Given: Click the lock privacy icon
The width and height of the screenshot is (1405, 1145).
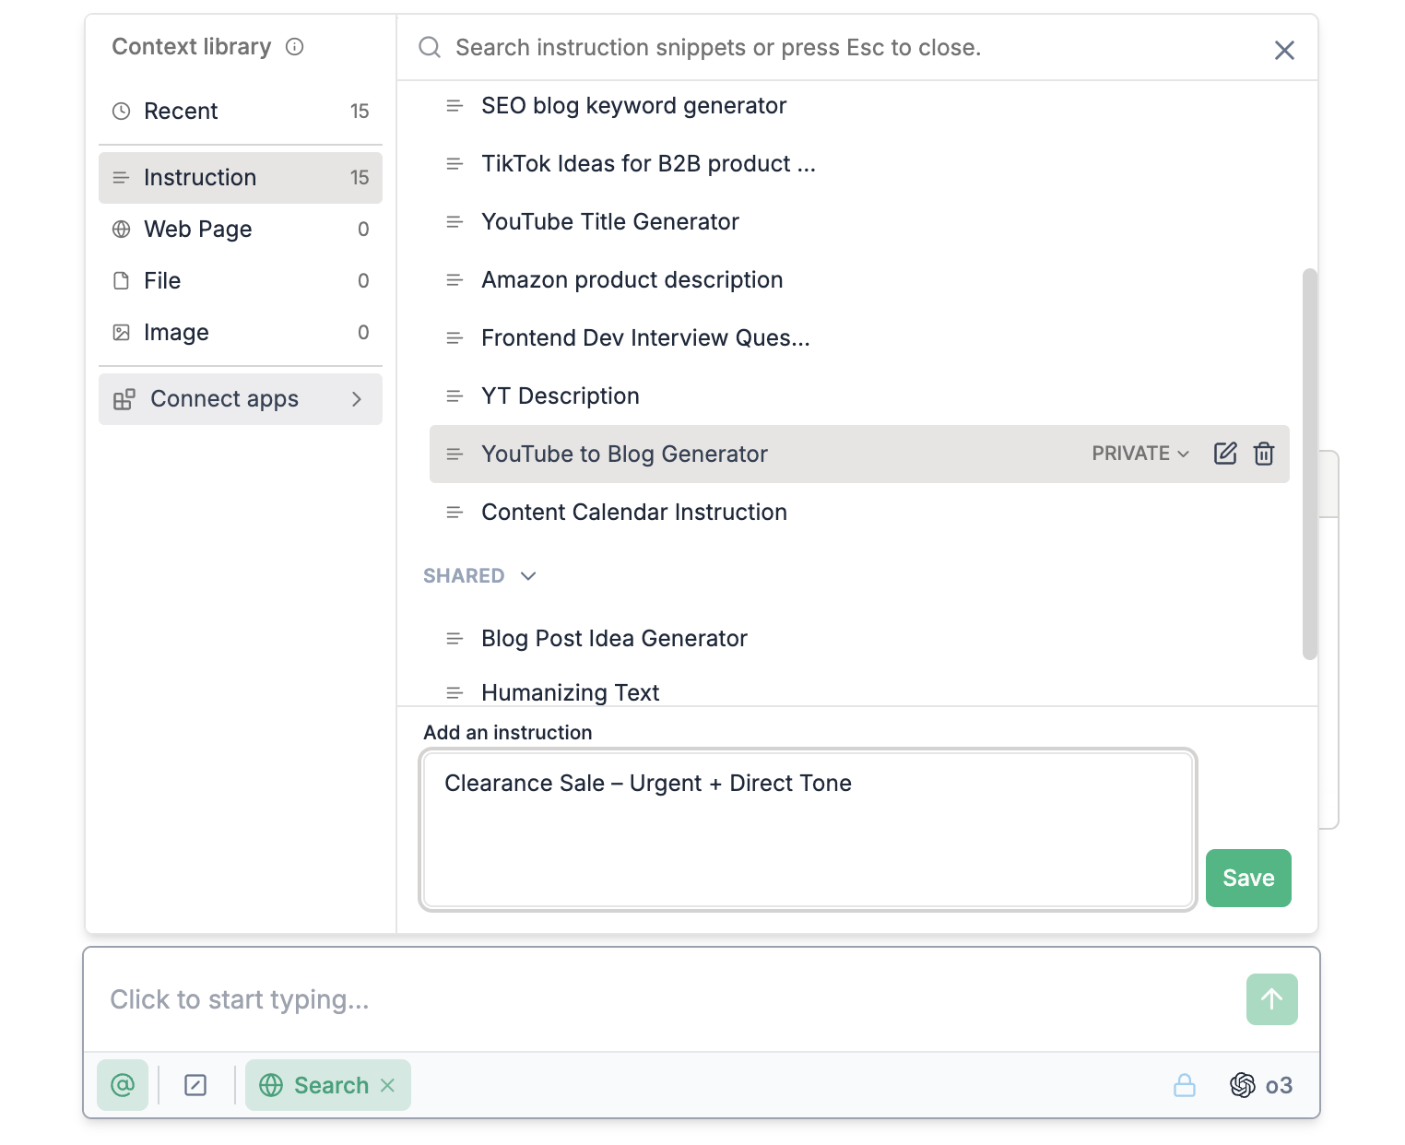Looking at the screenshot, I should pyautogui.click(x=1185, y=1085).
